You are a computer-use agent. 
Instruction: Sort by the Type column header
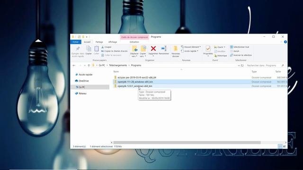point(254,71)
